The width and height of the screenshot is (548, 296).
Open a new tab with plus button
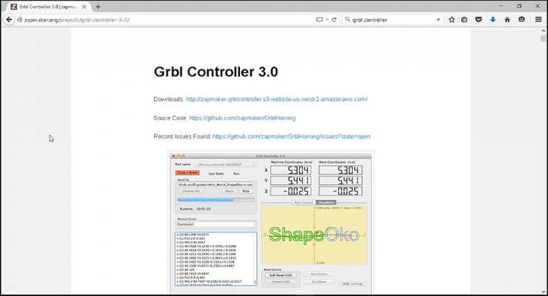98,7
